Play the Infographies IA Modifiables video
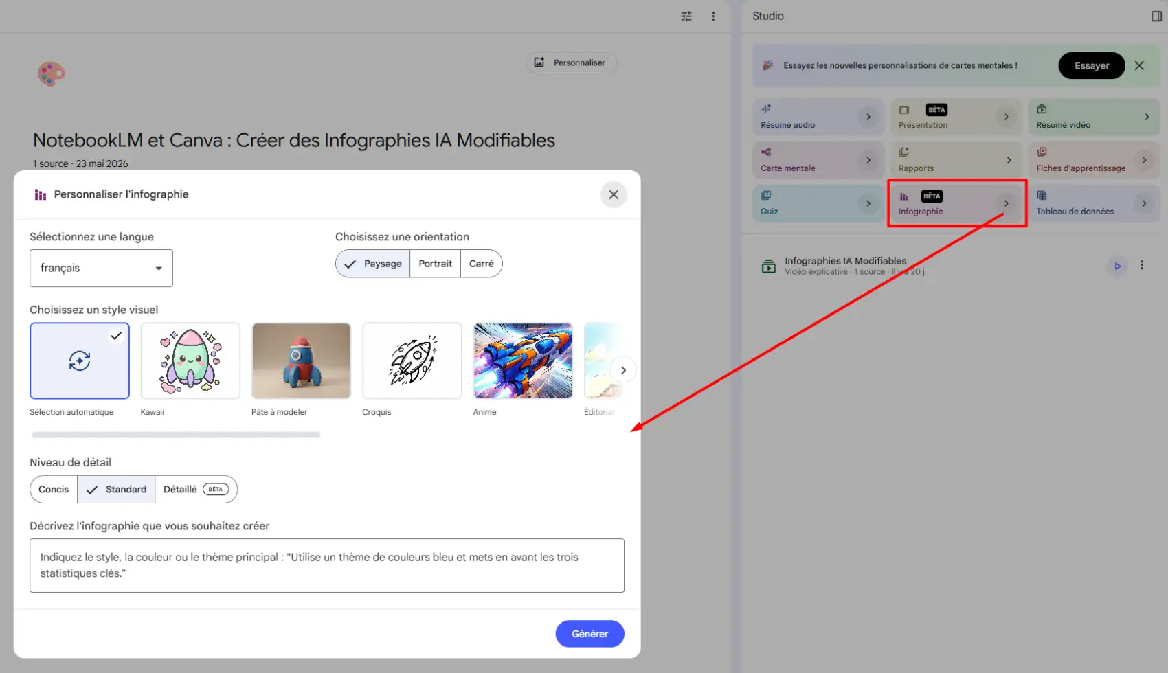 (x=1117, y=266)
